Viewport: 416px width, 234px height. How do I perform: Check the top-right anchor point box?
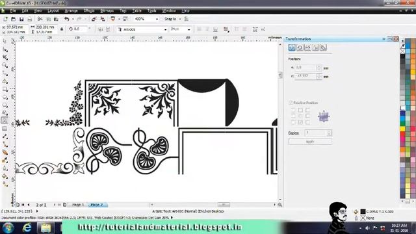307,110
